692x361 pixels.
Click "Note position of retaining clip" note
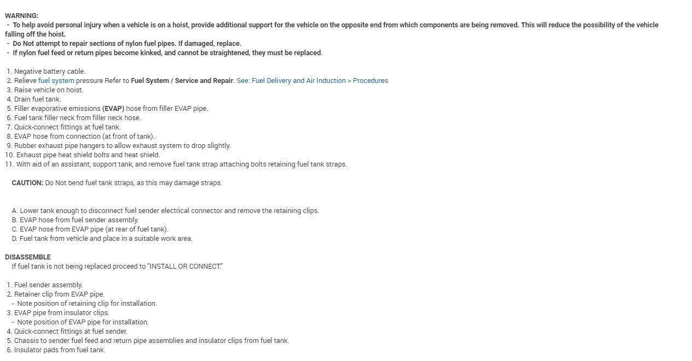(x=86, y=304)
